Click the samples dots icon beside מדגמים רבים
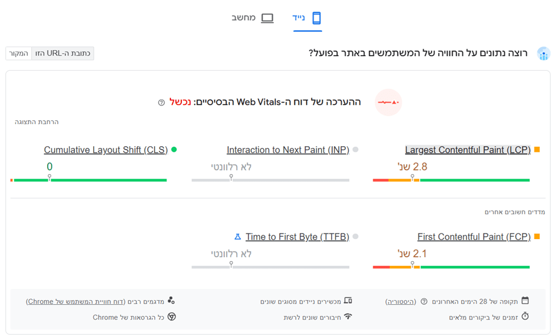 (171, 300)
